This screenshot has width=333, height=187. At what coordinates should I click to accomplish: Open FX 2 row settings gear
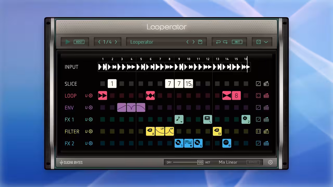tap(91, 143)
